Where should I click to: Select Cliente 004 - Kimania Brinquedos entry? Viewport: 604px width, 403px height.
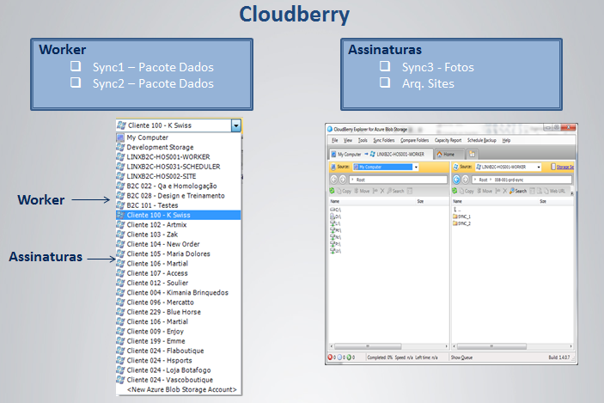point(179,292)
